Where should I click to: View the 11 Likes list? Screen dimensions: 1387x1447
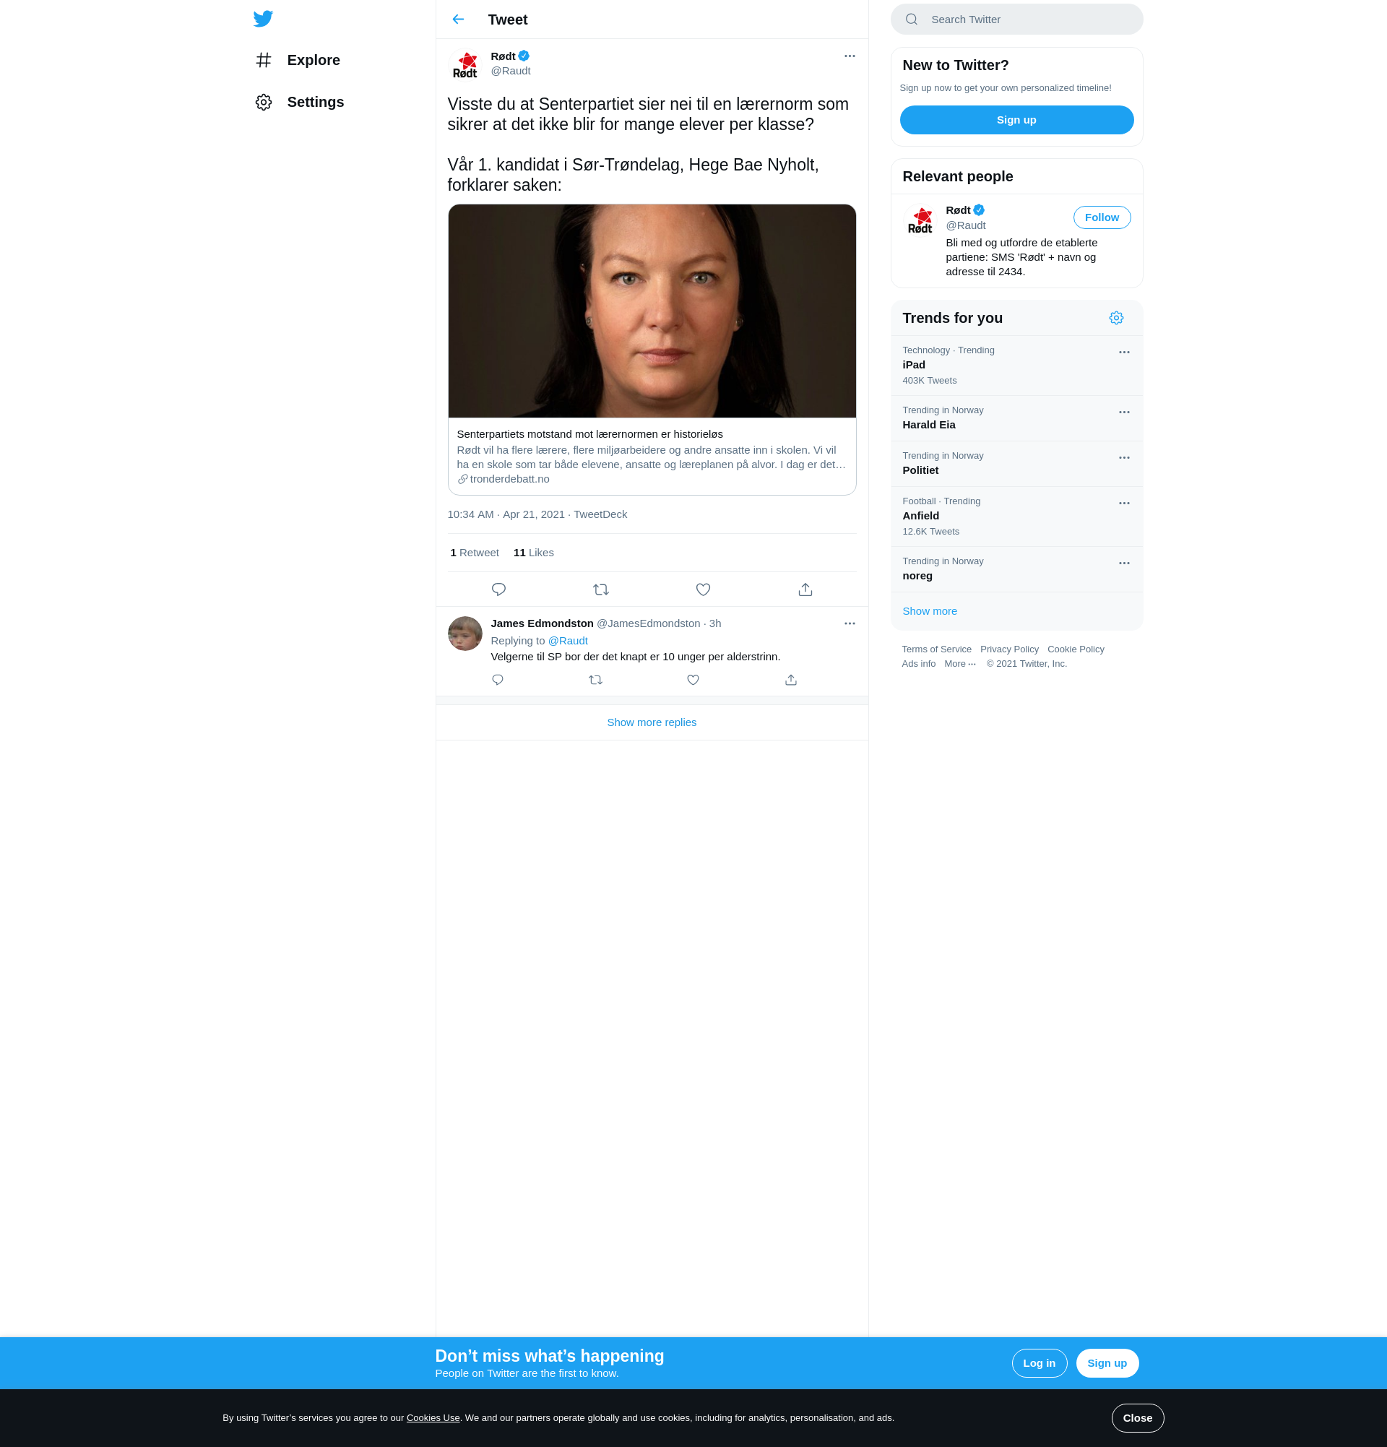533,553
